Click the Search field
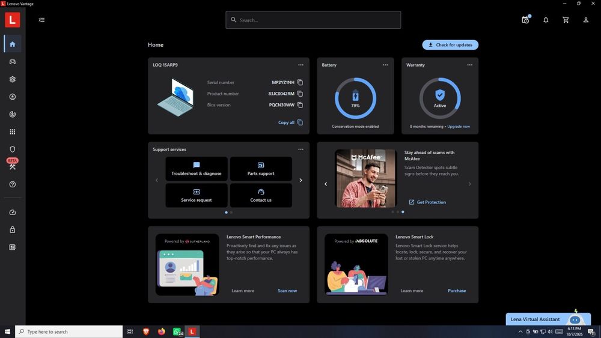This screenshot has width=601, height=338. coord(313,20)
